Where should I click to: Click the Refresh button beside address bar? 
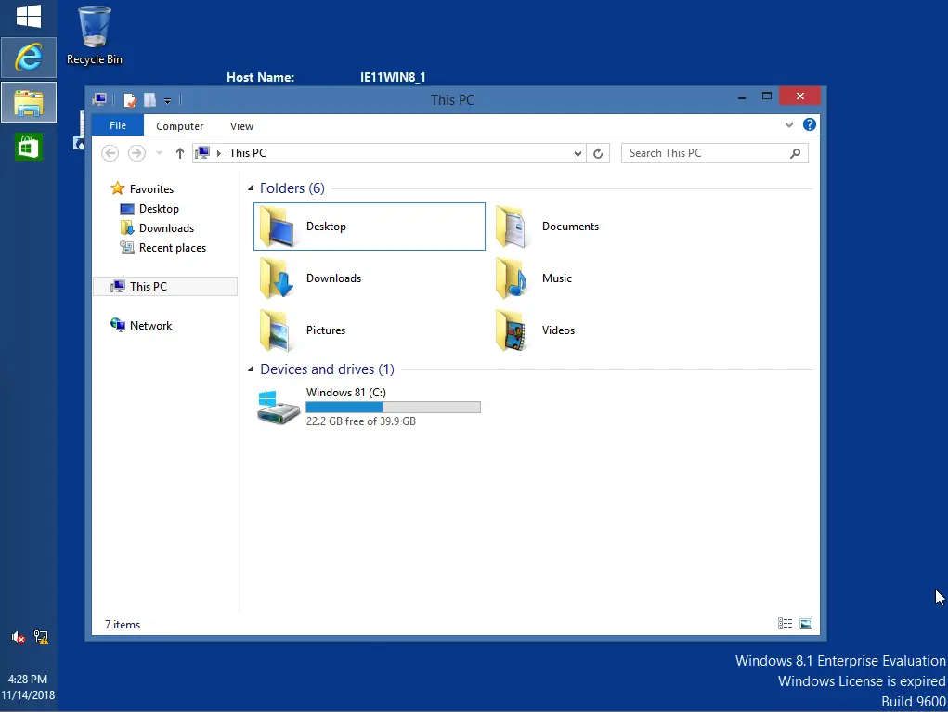tap(598, 153)
